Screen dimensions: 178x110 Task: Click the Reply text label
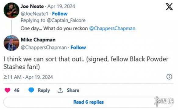tap(44, 90)
